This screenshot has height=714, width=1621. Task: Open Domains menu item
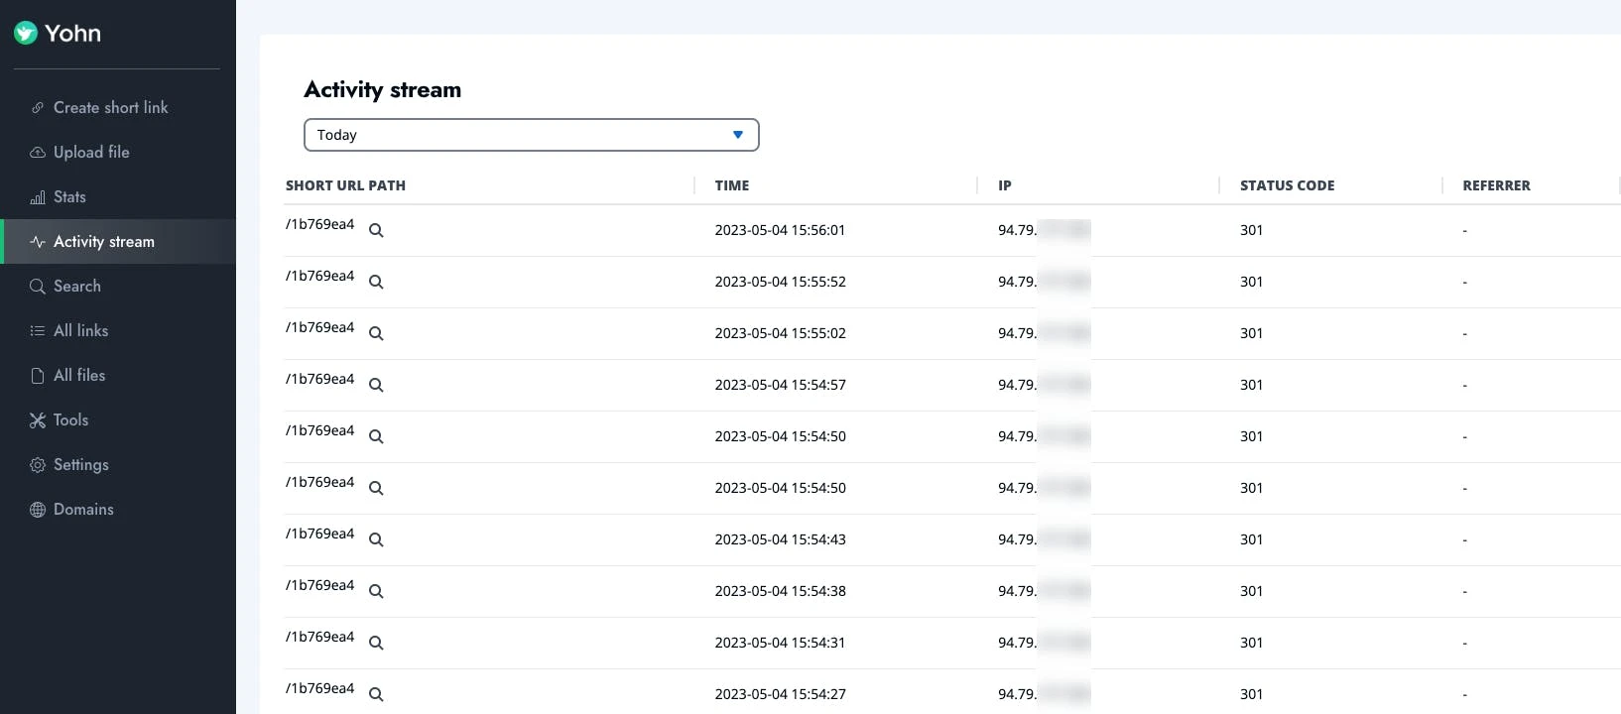tap(118, 510)
